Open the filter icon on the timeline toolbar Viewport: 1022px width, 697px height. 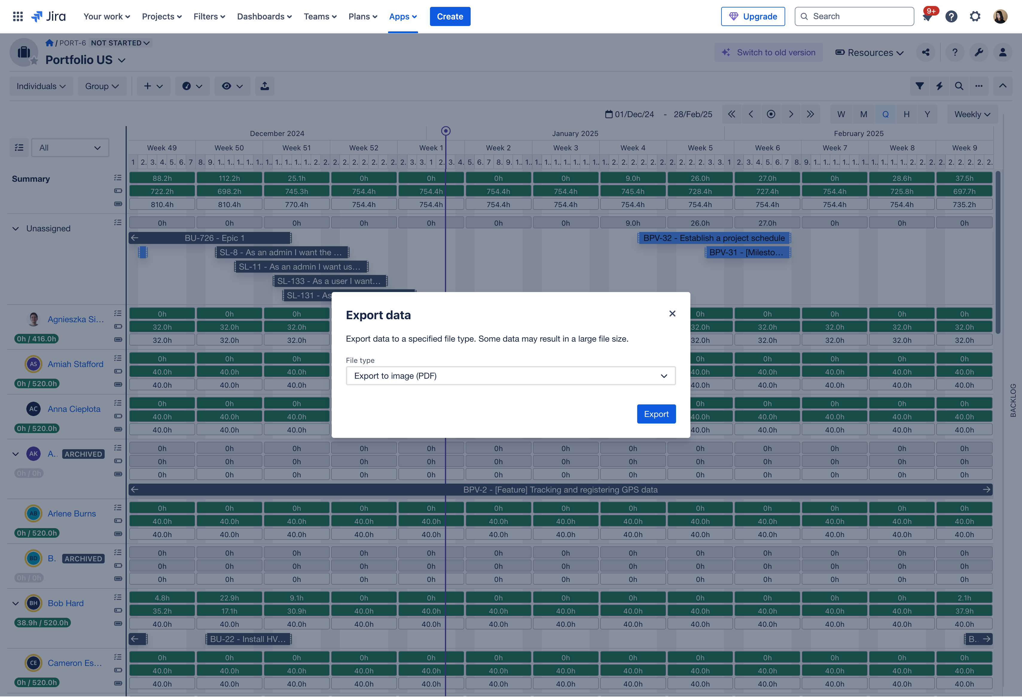click(919, 86)
